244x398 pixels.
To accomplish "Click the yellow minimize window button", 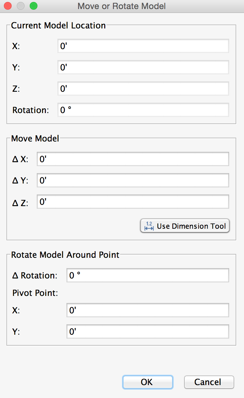I will point(21,6).
